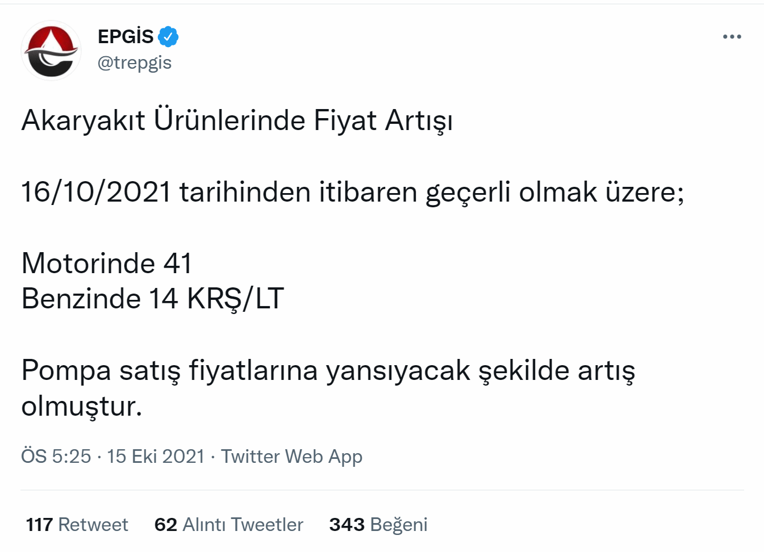The width and height of the screenshot is (764, 552).
Task: View the Retweet list via its label
Action: tap(93, 524)
